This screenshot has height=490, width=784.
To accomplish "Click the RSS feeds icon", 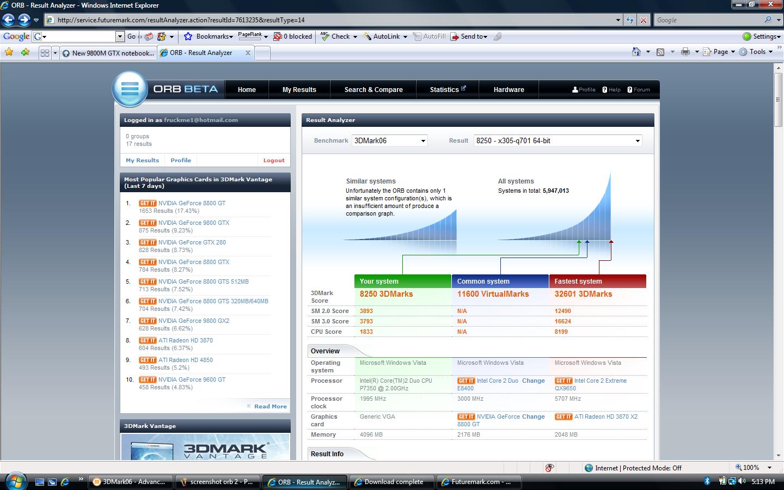I will click(x=660, y=52).
